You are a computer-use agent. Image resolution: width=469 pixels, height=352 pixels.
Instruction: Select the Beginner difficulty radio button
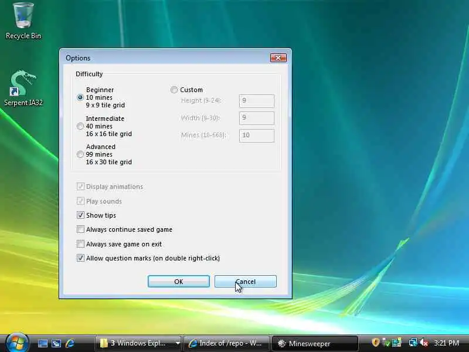(x=80, y=97)
